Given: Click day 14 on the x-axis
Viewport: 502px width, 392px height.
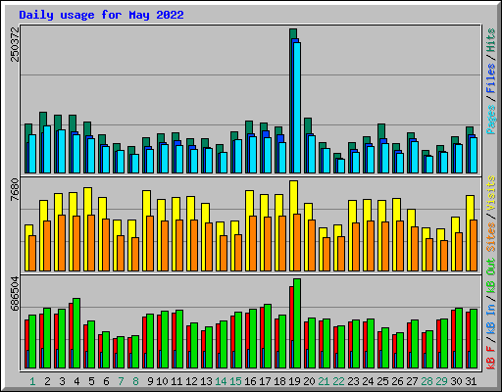Looking at the screenshot, I should (221, 381).
